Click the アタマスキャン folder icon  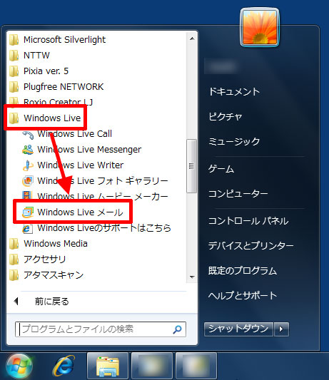(x=14, y=275)
